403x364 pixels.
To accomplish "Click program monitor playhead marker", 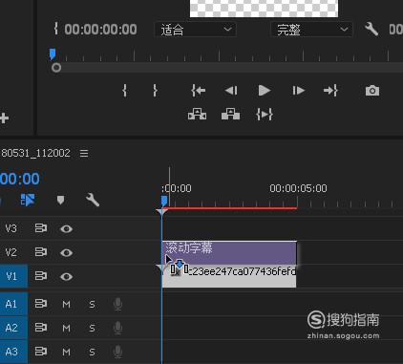I will coord(53,54).
